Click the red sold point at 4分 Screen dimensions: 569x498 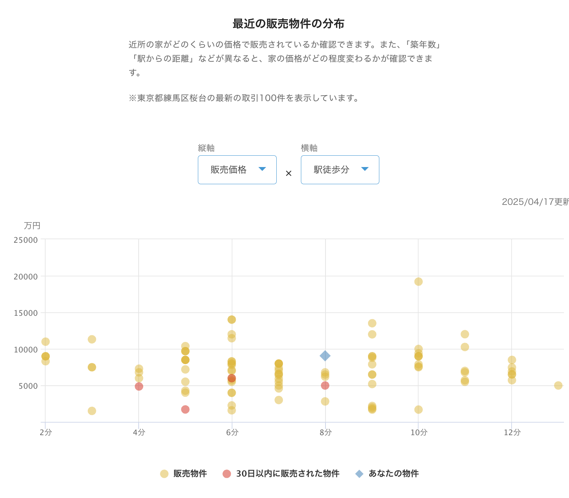point(139,386)
